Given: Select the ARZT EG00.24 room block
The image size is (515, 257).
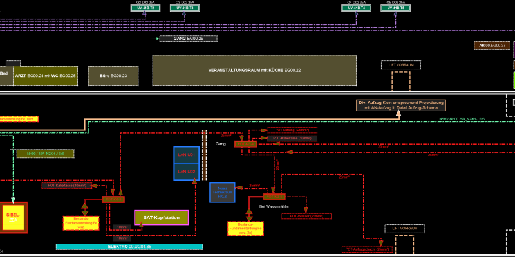Looking at the screenshot, I should coord(45,76).
